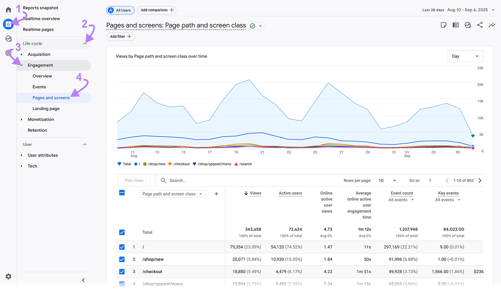Screen dimensions: 501x289
Task: Open the Day granularity dropdown
Action: click(465, 56)
